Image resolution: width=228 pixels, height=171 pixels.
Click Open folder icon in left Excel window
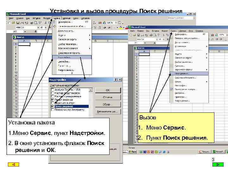point(13,23)
